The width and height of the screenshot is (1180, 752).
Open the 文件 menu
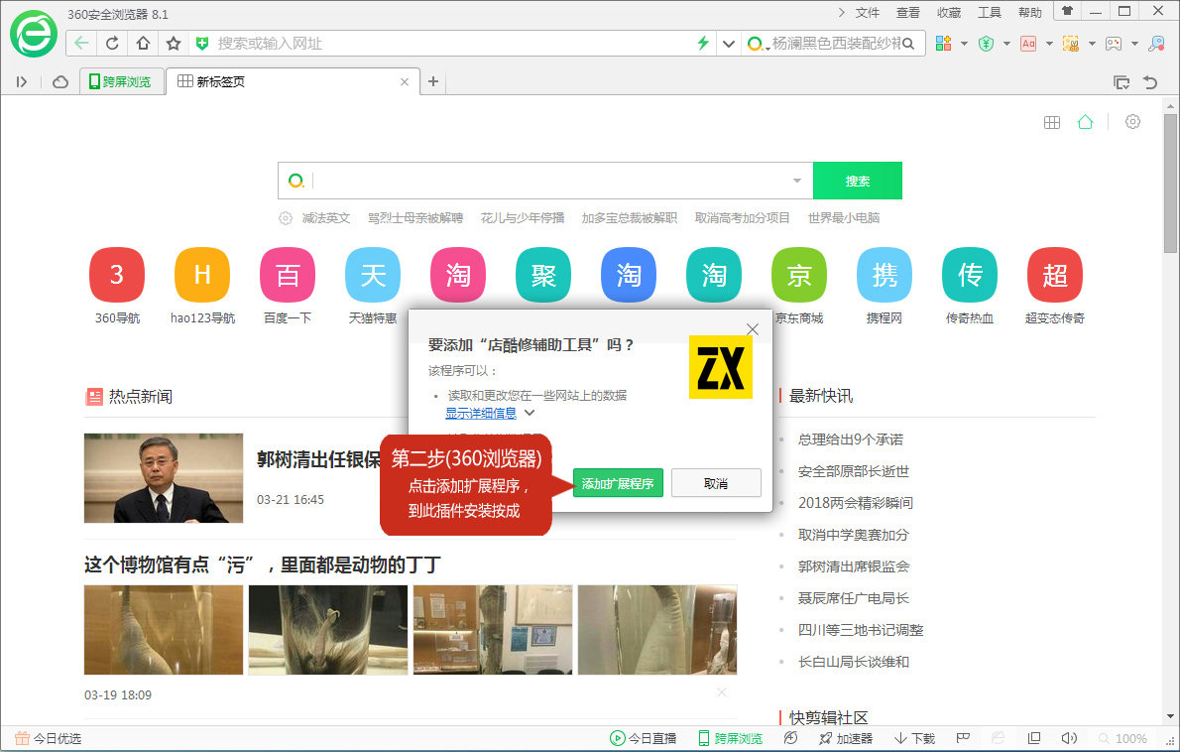coord(867,13)
